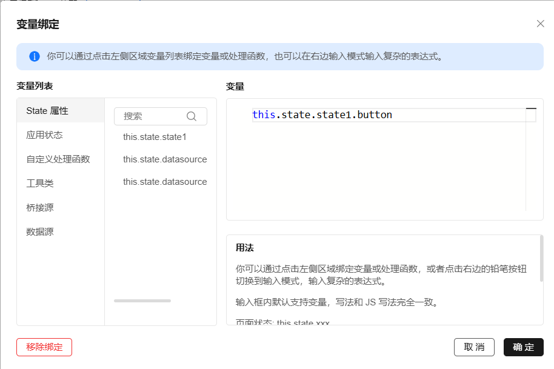Click the search magnifier icon

[192, 116]
